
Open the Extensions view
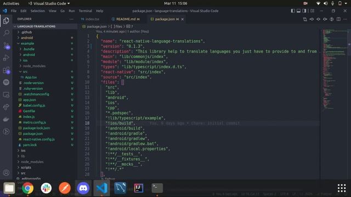[x=6, y=70]
